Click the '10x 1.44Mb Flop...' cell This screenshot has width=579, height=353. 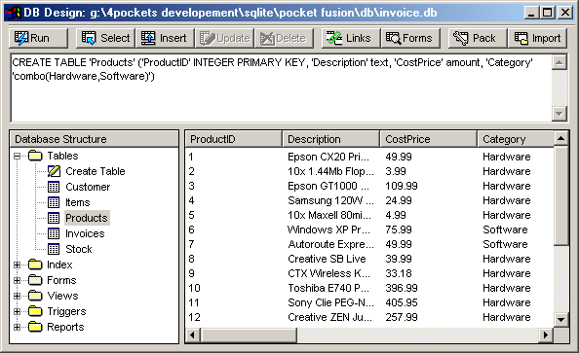pos(330,172)
